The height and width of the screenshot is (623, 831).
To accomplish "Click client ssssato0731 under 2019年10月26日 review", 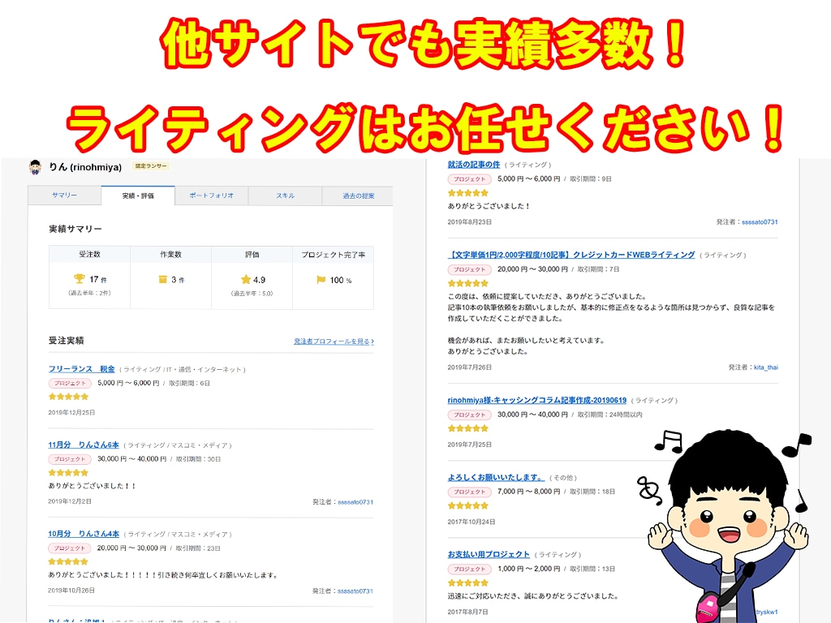I will click(355, 591).
